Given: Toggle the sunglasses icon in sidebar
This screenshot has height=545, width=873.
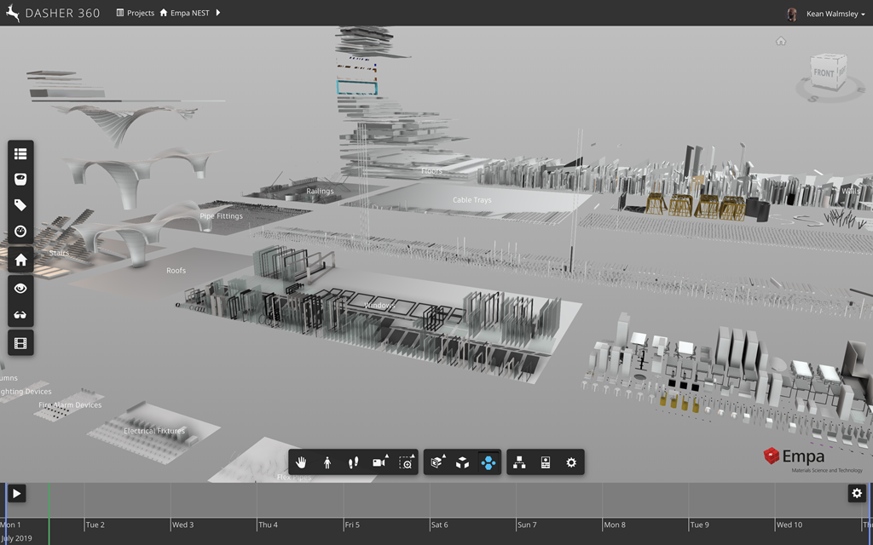Looking at the screenshot, I should tap(20, 315).
